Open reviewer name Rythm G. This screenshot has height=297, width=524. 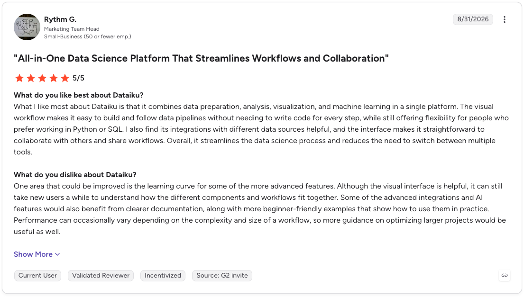click(60, 19)
